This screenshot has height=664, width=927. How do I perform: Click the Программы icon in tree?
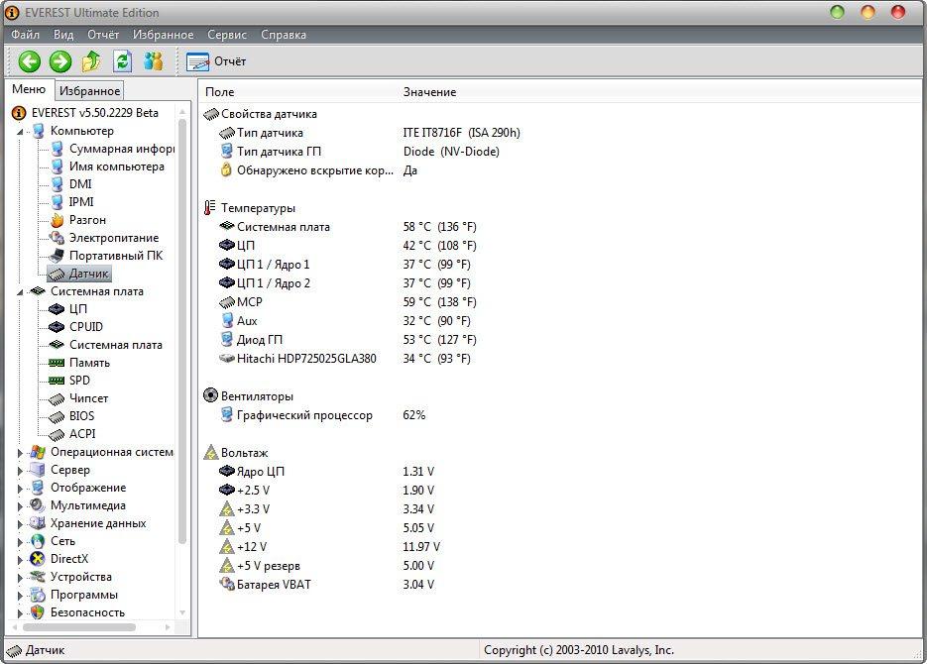38,595
